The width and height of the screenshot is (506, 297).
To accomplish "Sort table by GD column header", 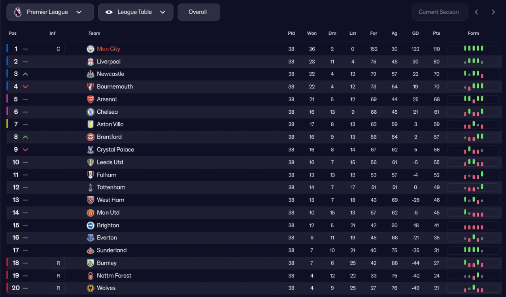I will pos(415,33).
